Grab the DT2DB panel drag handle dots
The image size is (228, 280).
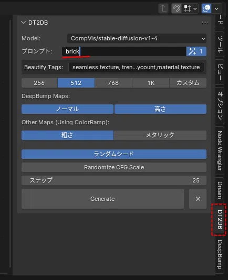coord(205,23)
